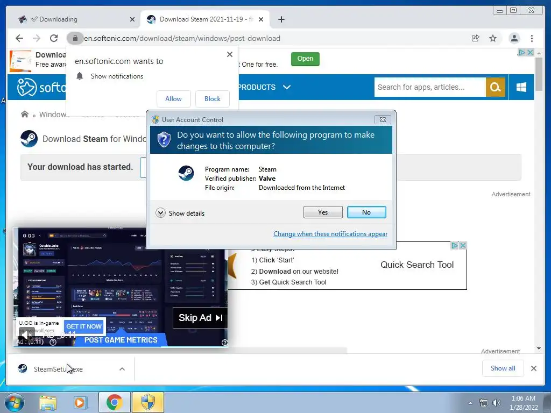Click the address bar URL
This screenshot has width=551, height=413.
click(x=182, y=38)
